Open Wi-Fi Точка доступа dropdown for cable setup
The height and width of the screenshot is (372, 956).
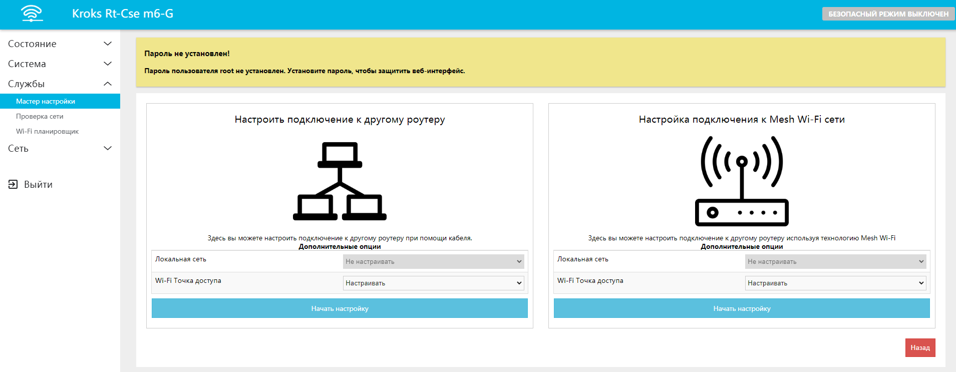tap(433, 283)
